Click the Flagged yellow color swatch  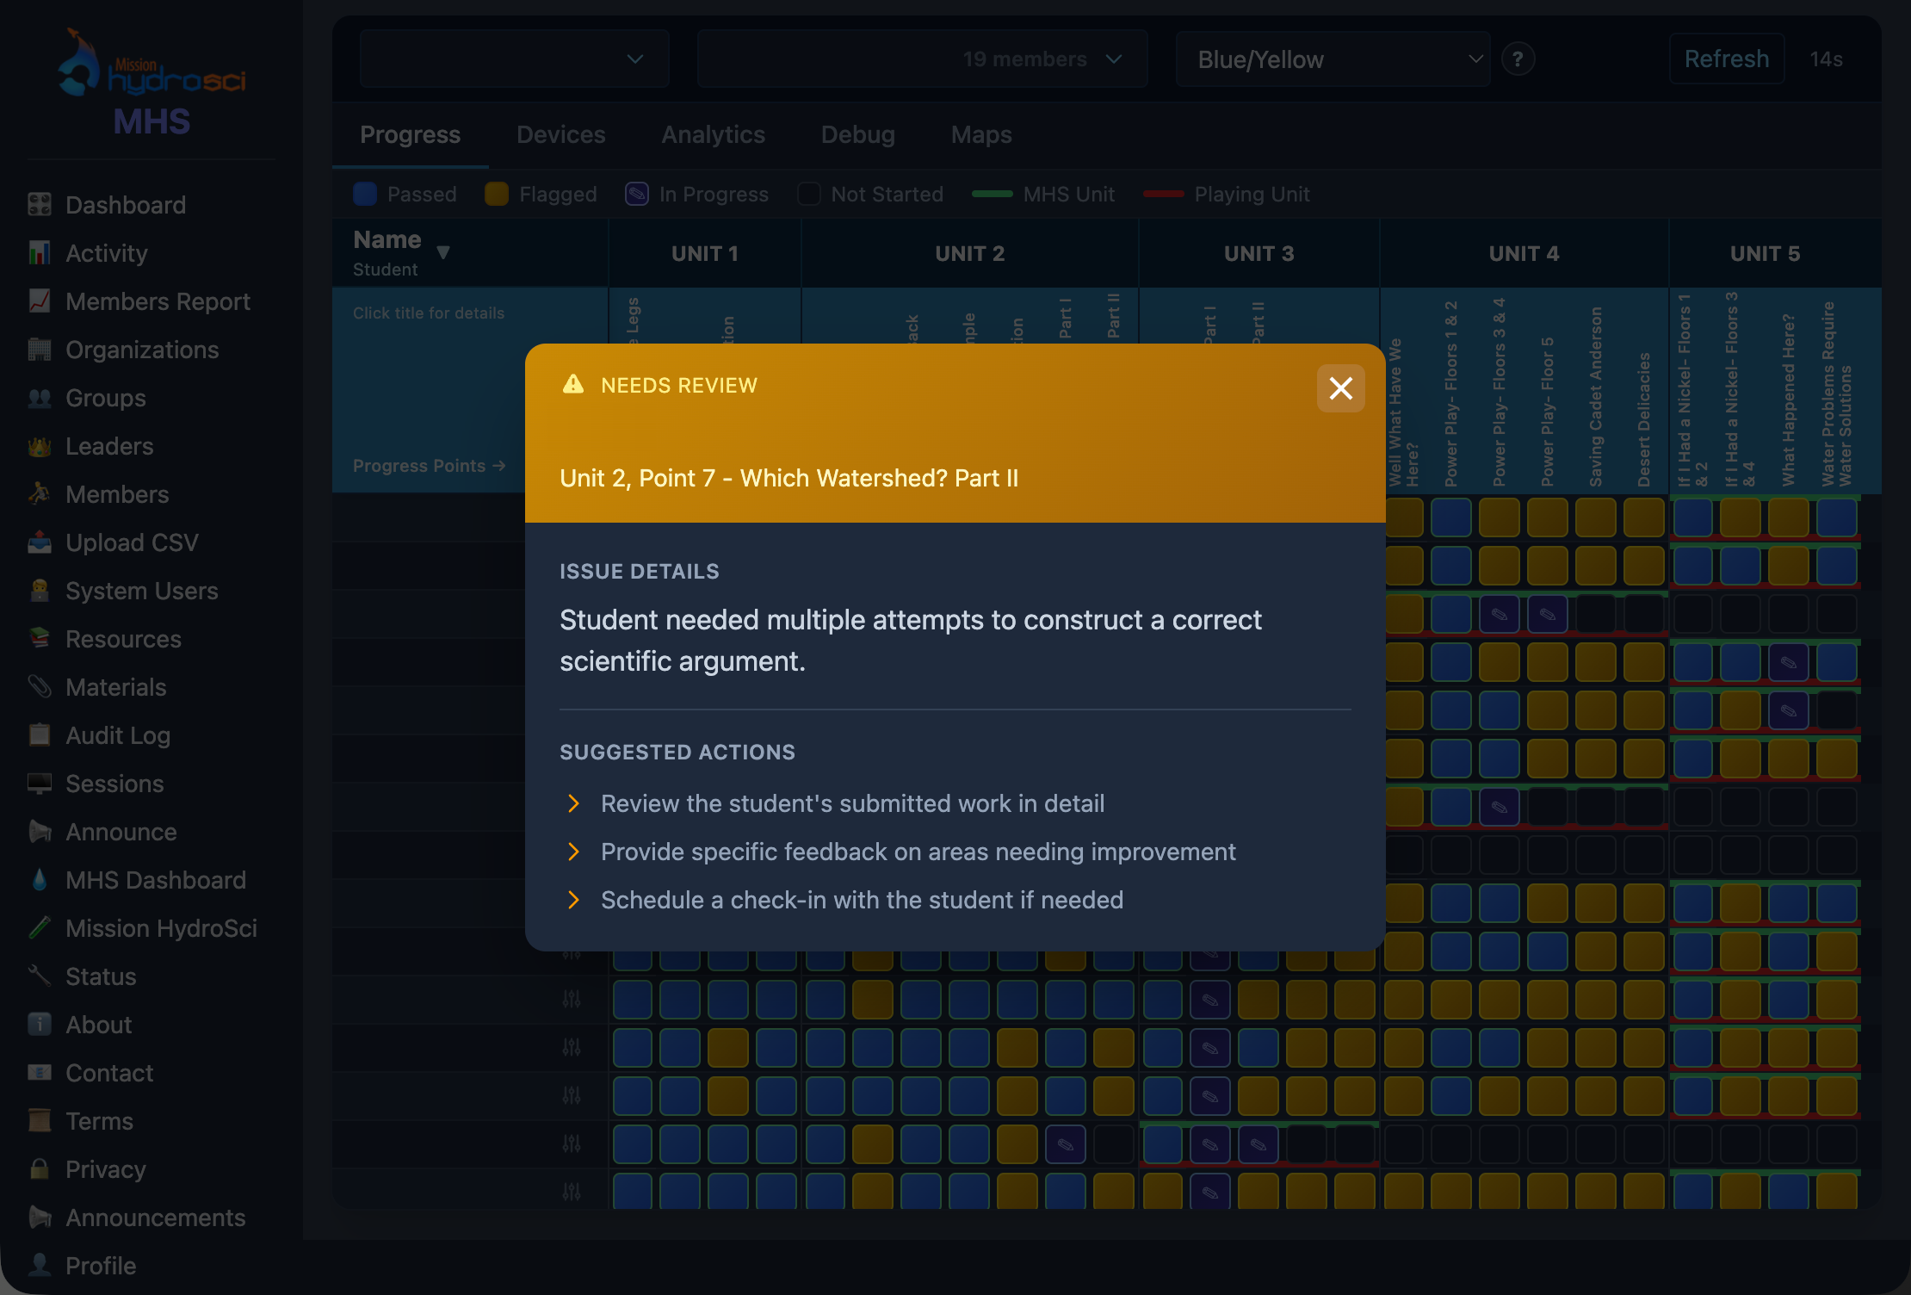point(497,195)
